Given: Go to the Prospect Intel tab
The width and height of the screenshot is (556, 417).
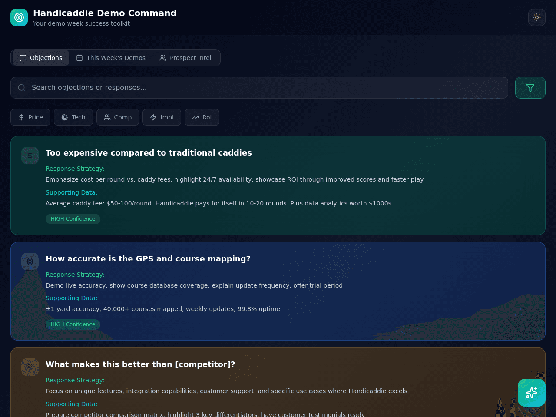Looking at the screenshot, I should [185, 58].
